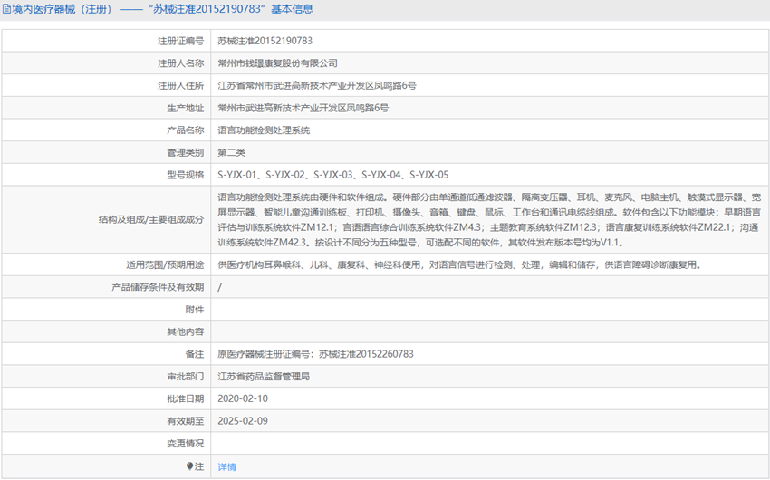The width and height of the screenshot is (770, 480).
Task: Click product name 语言功能检测处理系统
Action: [263, 130]
